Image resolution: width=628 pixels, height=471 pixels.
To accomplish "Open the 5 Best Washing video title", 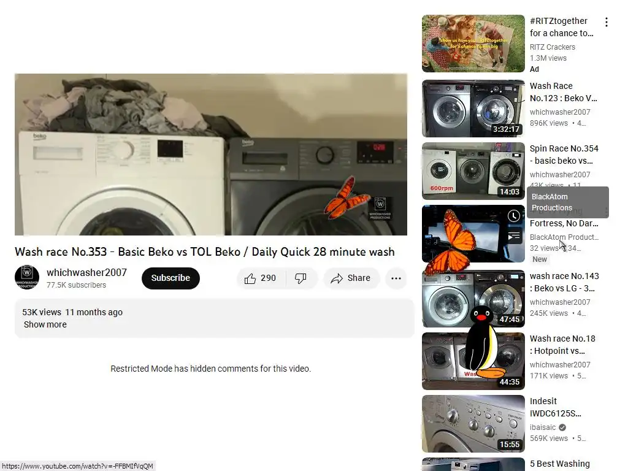I will coord(559,464).
